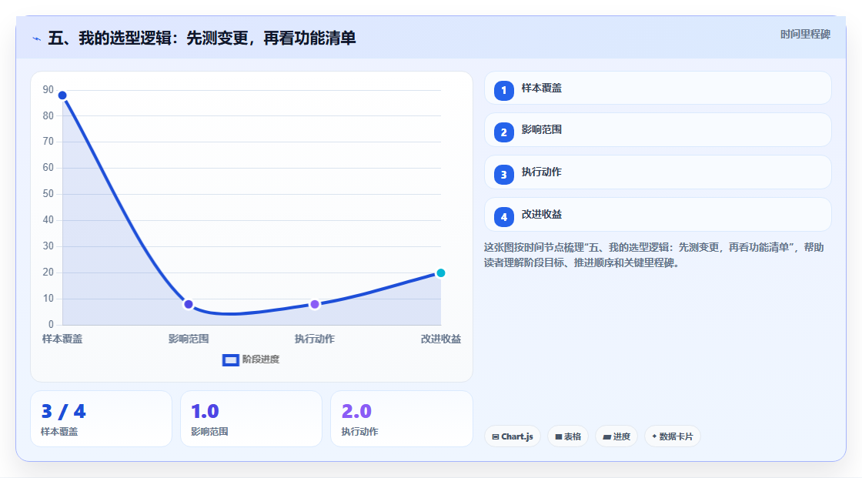
Task: Click the x-axis label 改进收益
Action: (441, 339)
